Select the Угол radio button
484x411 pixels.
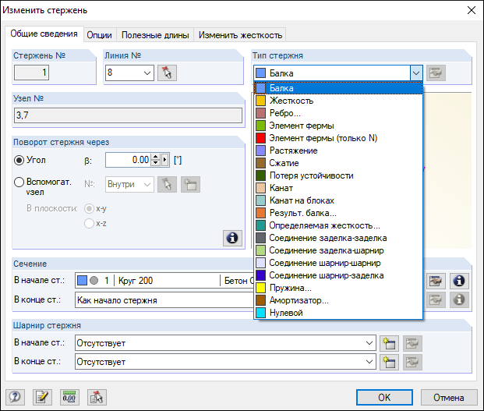click(19, 160)
